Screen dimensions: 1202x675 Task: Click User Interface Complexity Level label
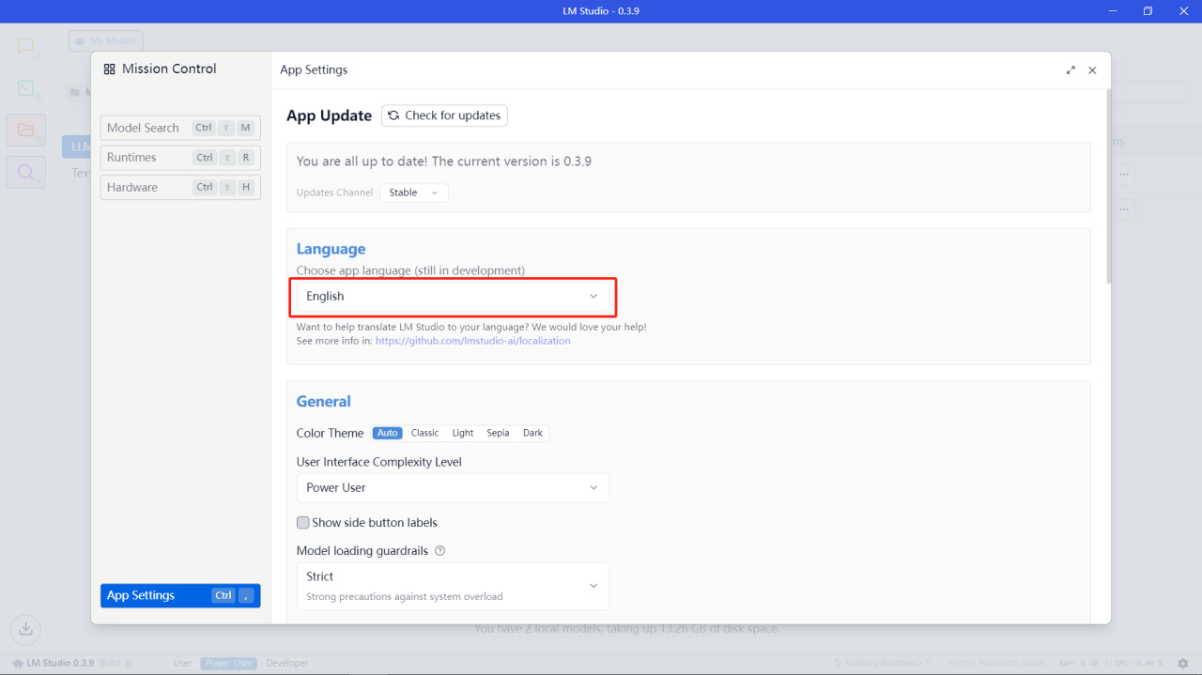[379, 462]
